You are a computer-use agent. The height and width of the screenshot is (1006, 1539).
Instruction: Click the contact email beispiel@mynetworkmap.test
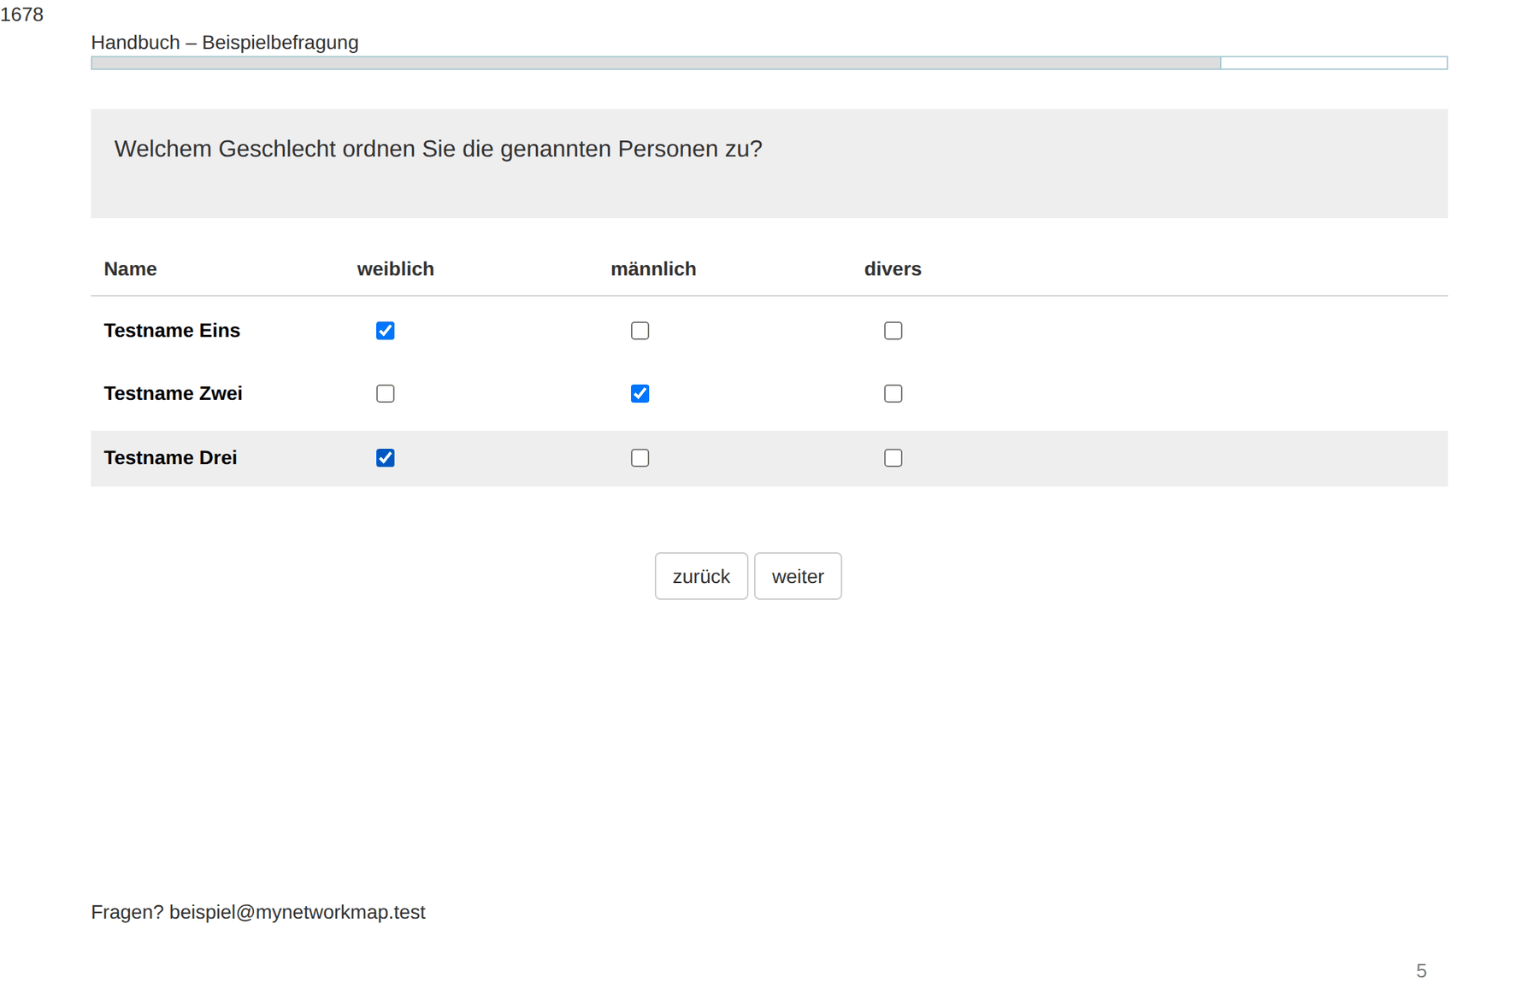(297, 913)
